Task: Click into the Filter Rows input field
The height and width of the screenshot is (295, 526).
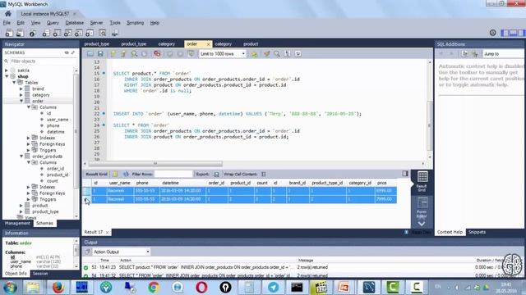Action: point(173,175)
